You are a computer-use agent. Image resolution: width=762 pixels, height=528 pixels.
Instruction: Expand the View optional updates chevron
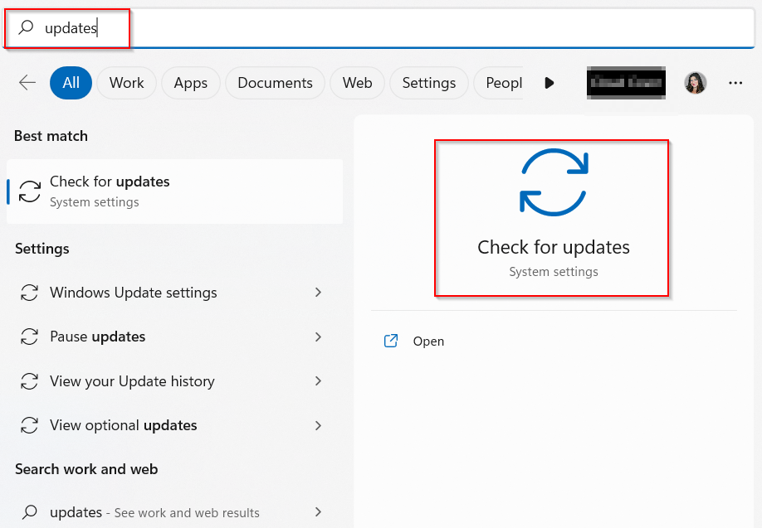point(318,425)
